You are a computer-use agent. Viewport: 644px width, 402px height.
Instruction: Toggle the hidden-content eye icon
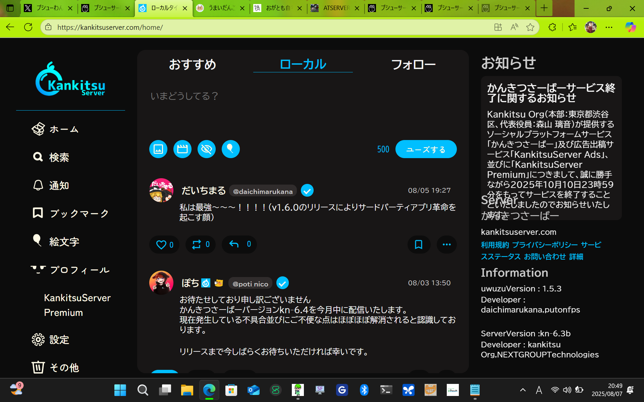(x=207, y=149)
